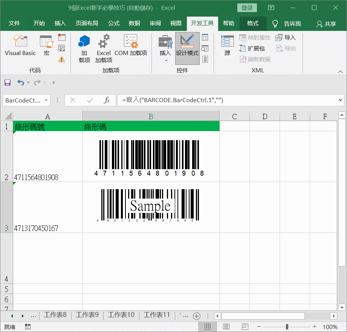The image size is (347, 332).
Task: Switch to the 插入 ribbon tab
Action: coord(60,23)
